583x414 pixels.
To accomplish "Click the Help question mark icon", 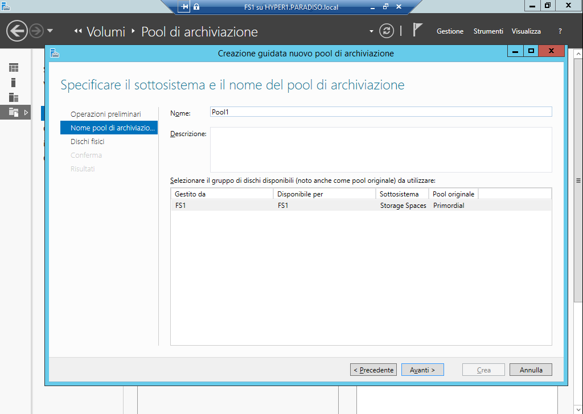I will coord(560,31).
